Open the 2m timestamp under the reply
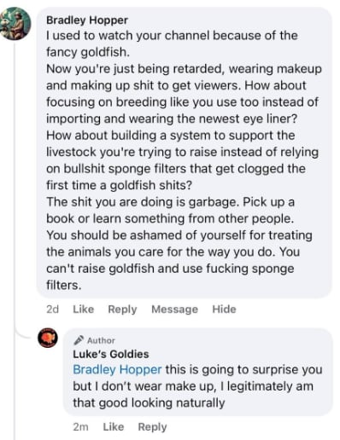The width and height of the screenshot is (340, 440). coord(80,426)
